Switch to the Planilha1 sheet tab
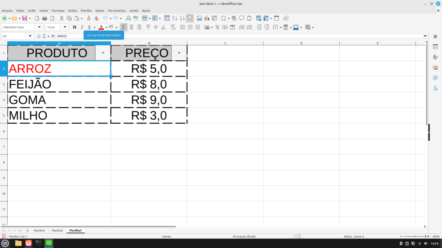The height and width of the screenshot is (248, 442). point(39,231)
